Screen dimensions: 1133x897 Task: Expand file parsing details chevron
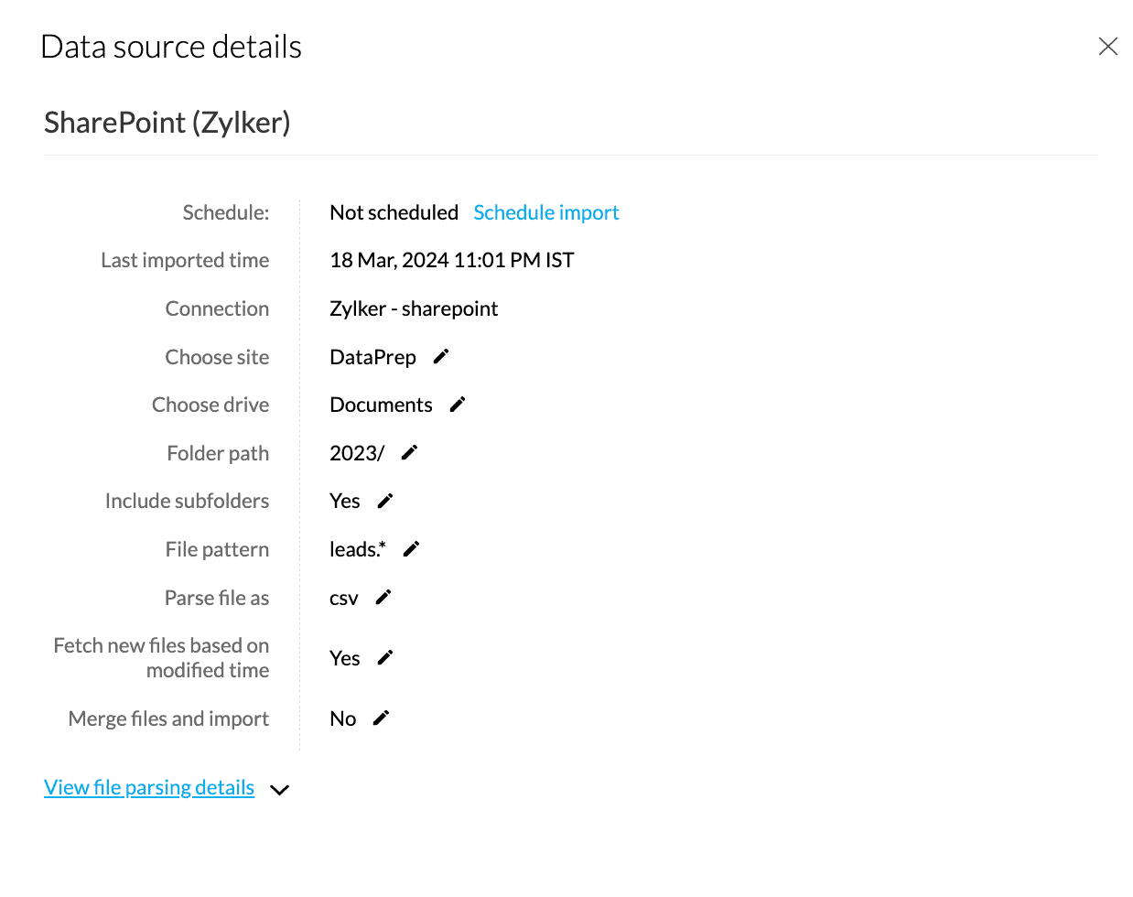[x=280, y=789]
